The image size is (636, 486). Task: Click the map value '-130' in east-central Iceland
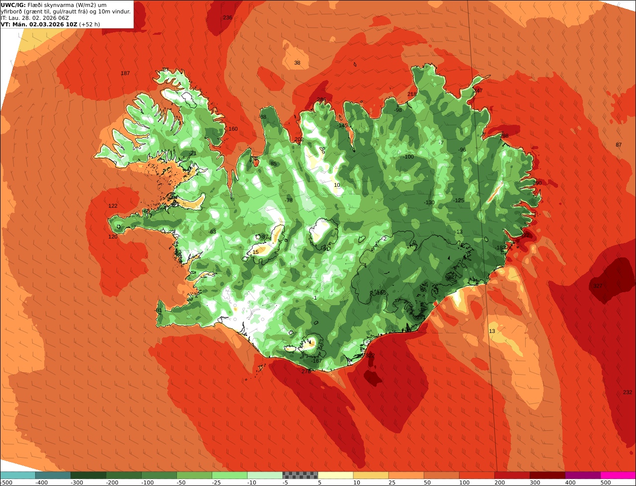(x=429, y=202)
